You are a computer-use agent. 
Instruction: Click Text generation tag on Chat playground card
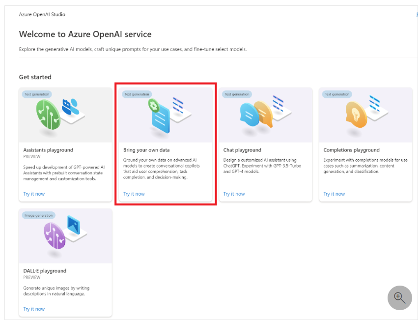(237, 94)
